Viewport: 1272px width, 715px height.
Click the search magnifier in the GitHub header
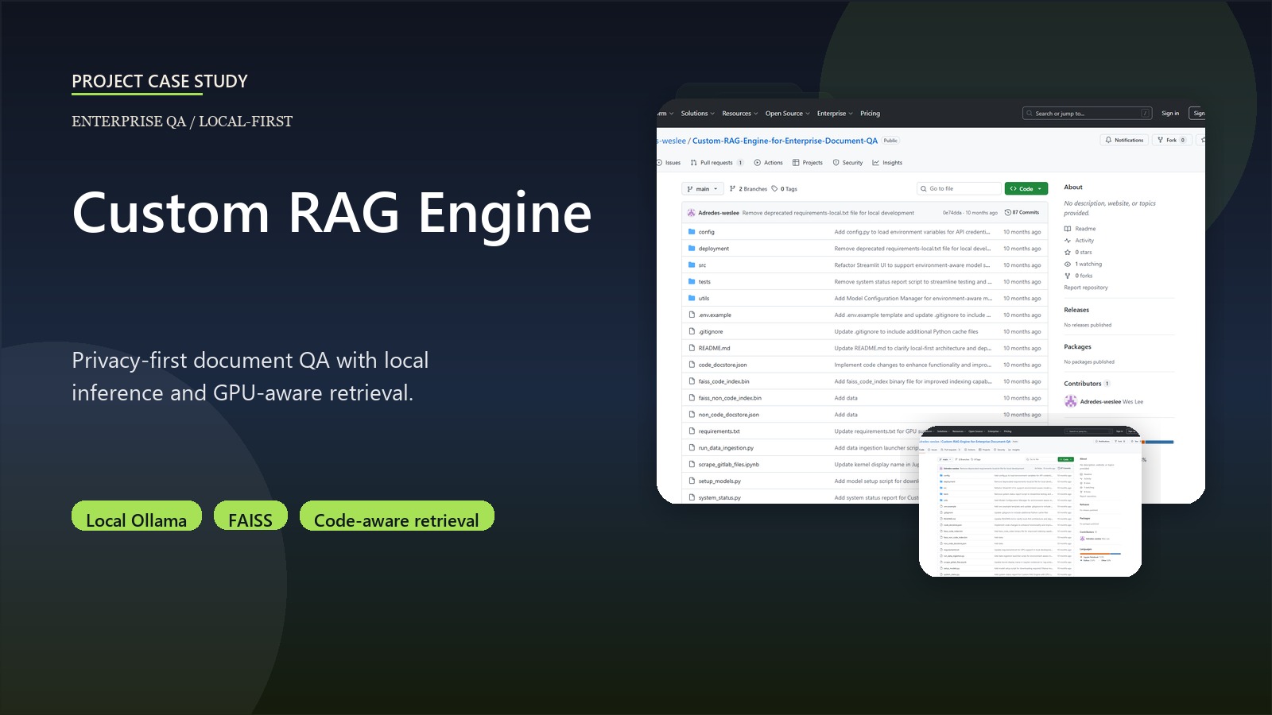(x=1029, y=113)
